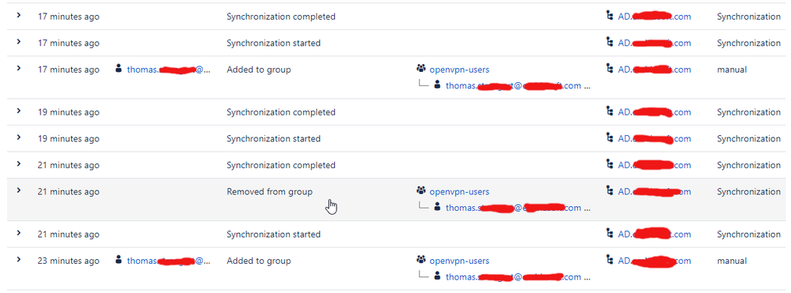Click group icon beside openvpn-users in Removed row
The image size is (791, 293).
[421, 191]
